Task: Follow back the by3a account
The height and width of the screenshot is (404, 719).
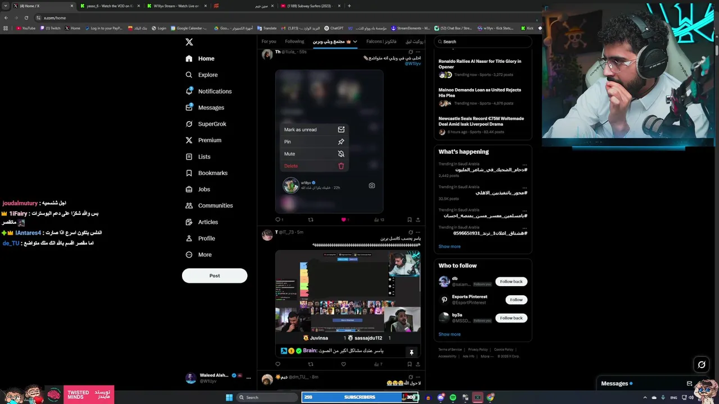Action: point(511,318)
